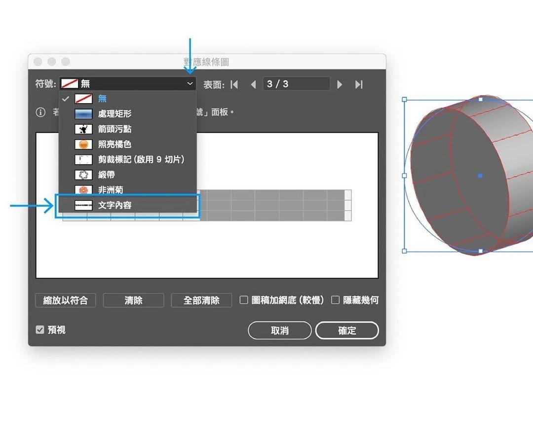Viewport: 533px width, 442px height.
Task: Click the 確定 button
Action: click(x=347, y=330)
